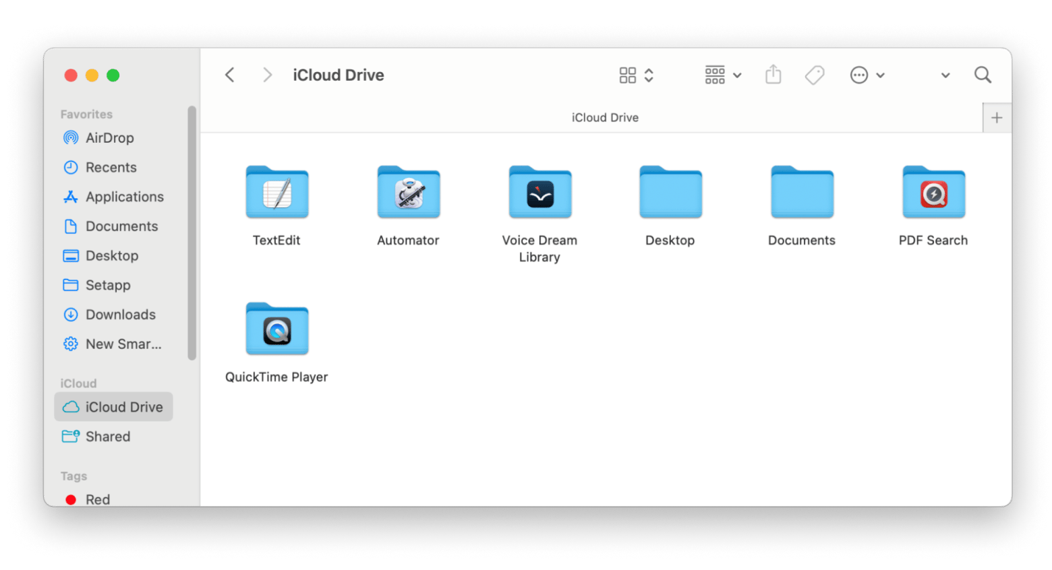Click the Voice Dream Library label
Viewport: 1052px width, 570px height.
tap(539, 249)
